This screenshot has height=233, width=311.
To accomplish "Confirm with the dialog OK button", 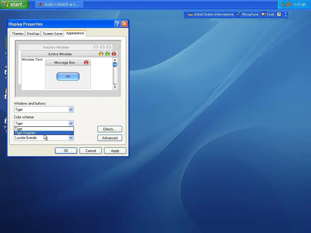I will point(66,150).
